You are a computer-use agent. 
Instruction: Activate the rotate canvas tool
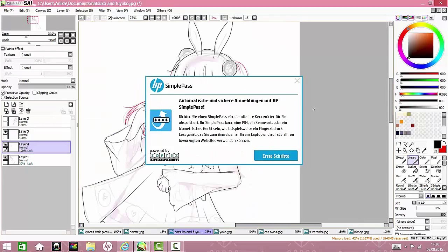[412, 150]
